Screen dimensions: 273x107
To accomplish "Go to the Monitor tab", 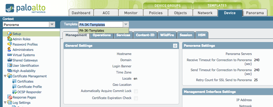I will 131,13.
